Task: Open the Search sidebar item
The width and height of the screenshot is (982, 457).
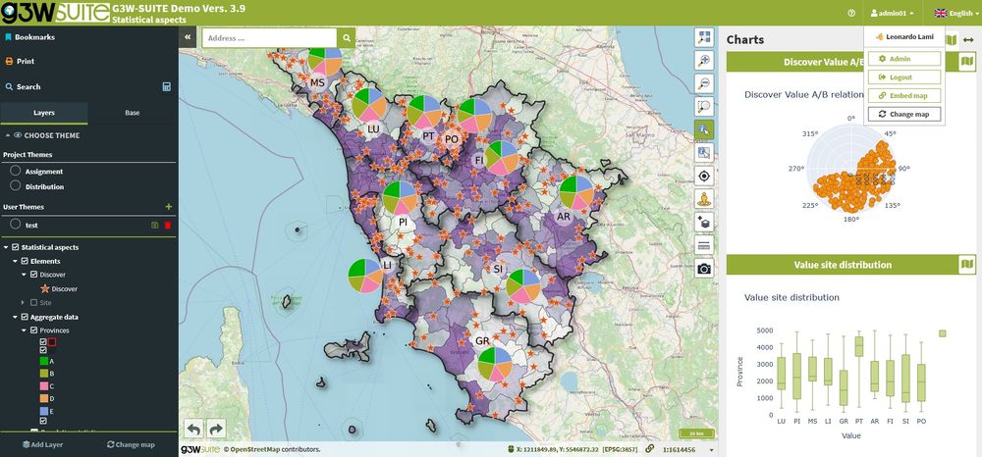Action: click(x=24, y=87)
